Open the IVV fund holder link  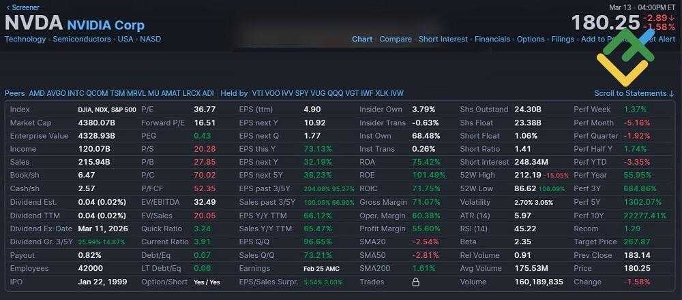click(288, 93)
